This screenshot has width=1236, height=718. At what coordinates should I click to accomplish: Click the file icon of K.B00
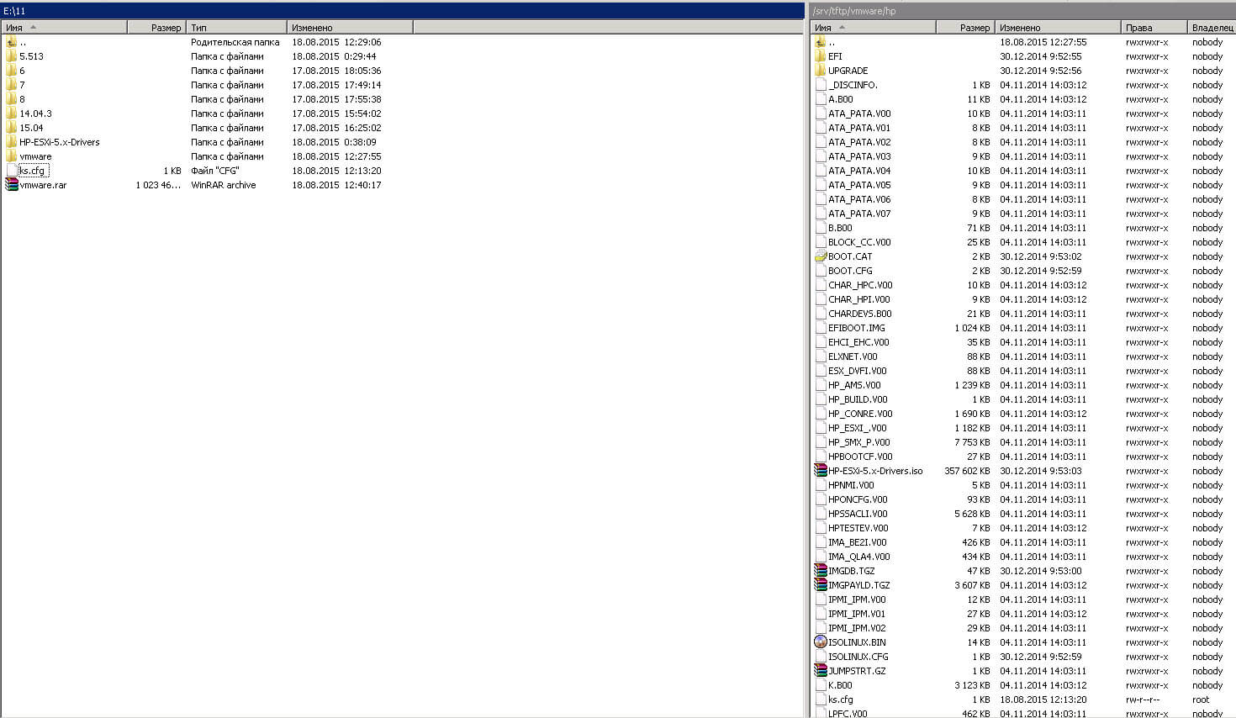coord(821,685)
